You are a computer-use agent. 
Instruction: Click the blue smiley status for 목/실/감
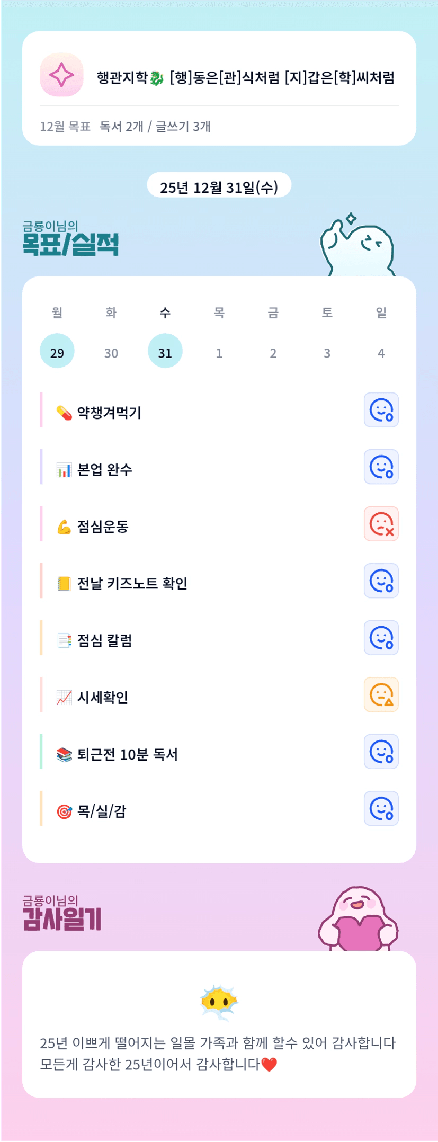tap(381, 808)
